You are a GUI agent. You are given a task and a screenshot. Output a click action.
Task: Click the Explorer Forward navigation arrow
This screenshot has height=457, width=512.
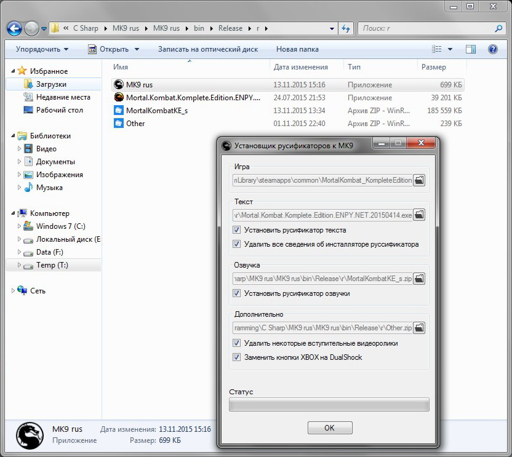click(x=31, y=29)
